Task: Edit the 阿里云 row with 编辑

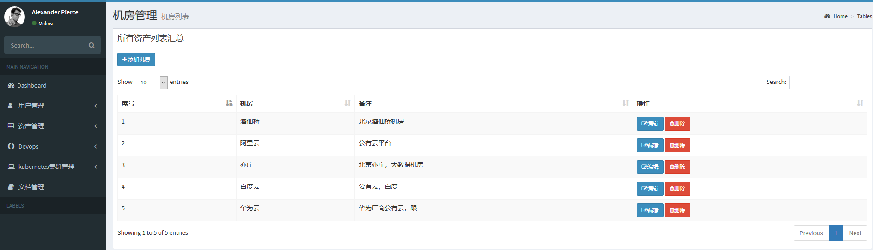Action: pyautogui.click(x=650, y=145)
